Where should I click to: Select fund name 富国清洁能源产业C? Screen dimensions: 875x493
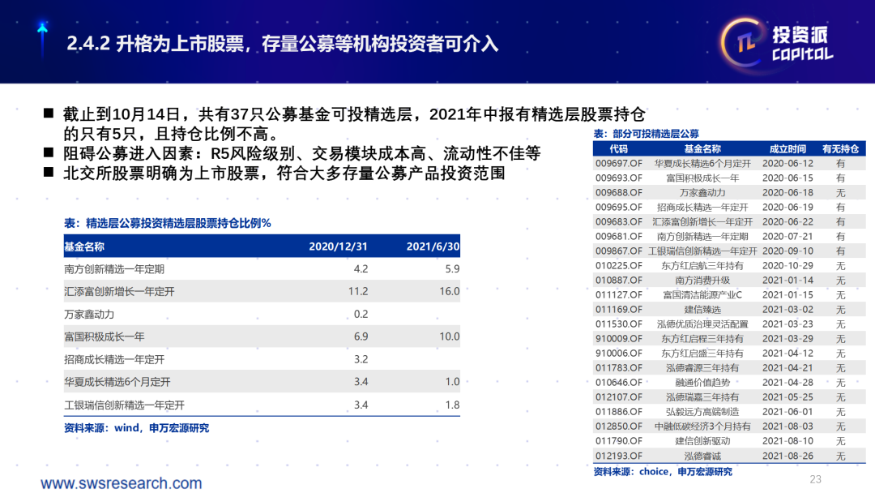(x=702, y=295)
